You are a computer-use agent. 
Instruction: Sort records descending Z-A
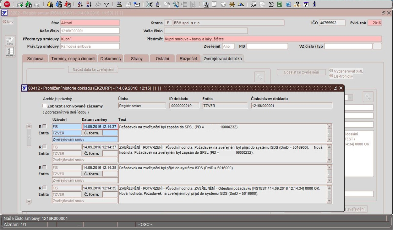[89, 4]
